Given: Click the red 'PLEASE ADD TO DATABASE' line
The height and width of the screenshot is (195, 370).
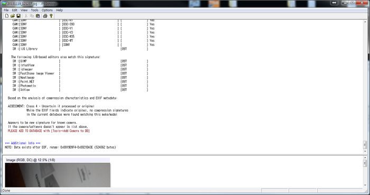Looking at the screenshot, I should tap(49, 131).
